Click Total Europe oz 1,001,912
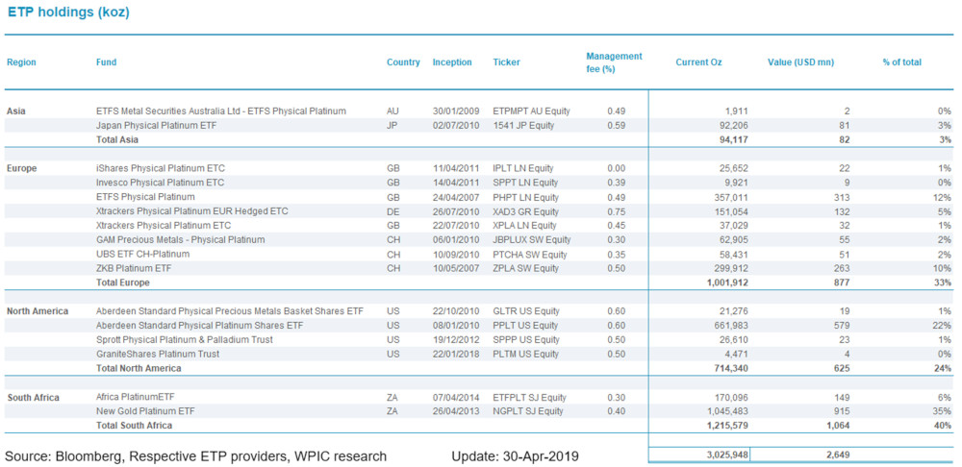This screenshot has height=467, width=962. 727,283
